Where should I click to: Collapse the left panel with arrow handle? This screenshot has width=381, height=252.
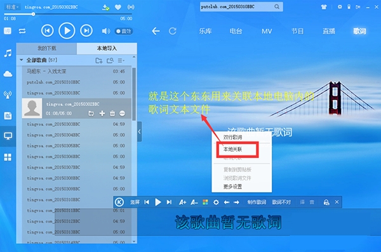(140, 131)
